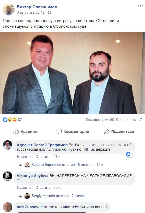Click the Haha reaction emoji

pyautogui.click(x=15, y=120)
